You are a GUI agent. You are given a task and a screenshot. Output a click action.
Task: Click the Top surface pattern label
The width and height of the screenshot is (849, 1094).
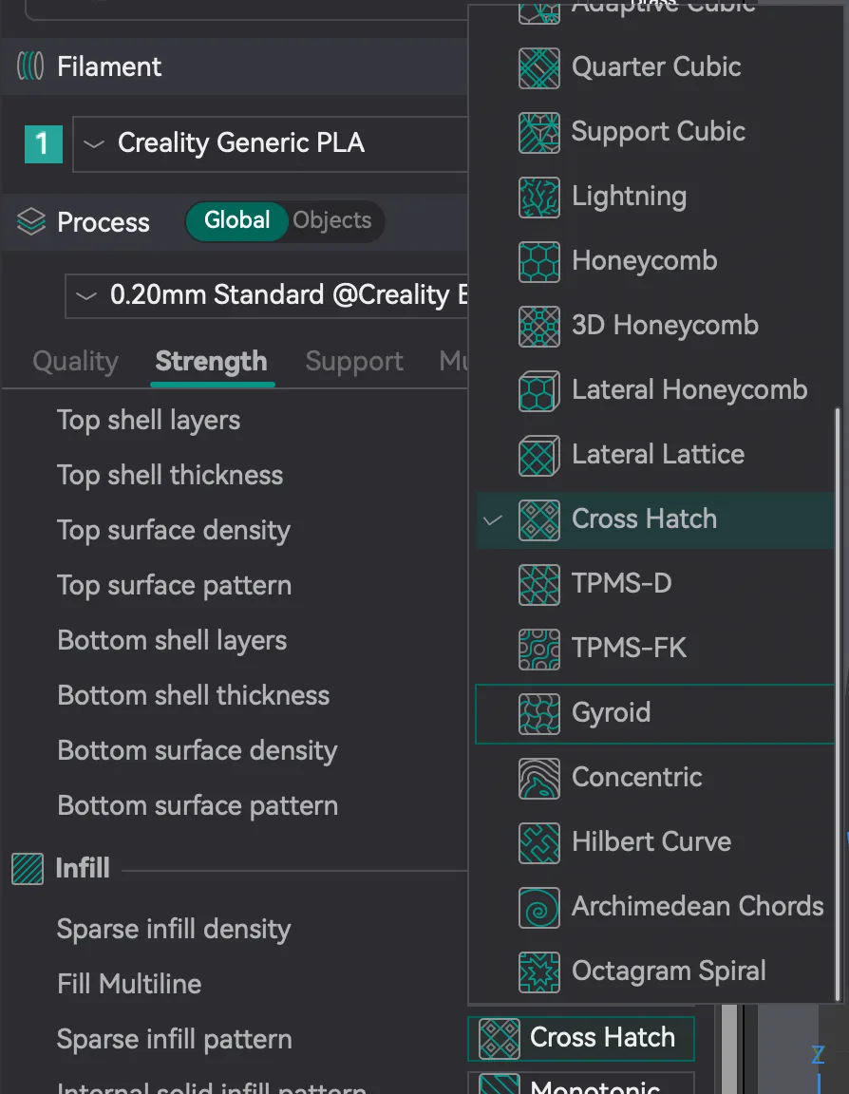pyautogui.click(x=175, y=586)
